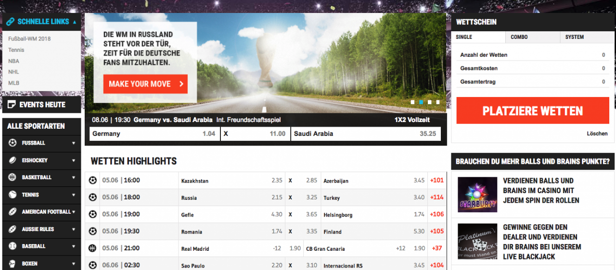Click the American Football sidebar icon
616x270 pixels.
13,211
